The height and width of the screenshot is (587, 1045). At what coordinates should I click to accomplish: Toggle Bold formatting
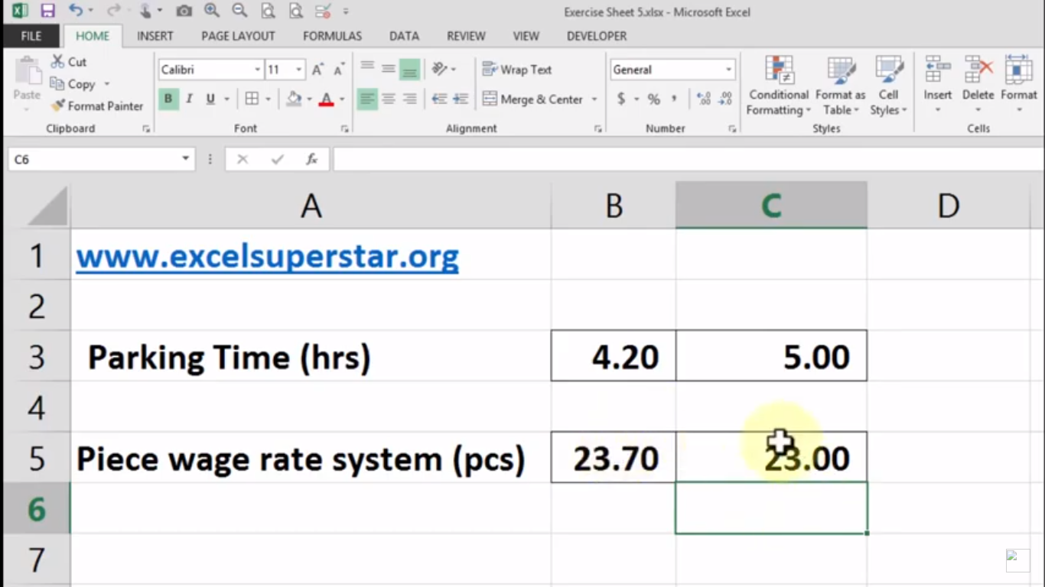168,99
